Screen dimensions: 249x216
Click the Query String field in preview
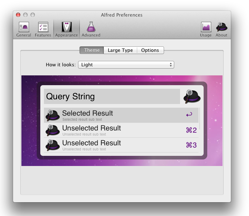point(112,96)
